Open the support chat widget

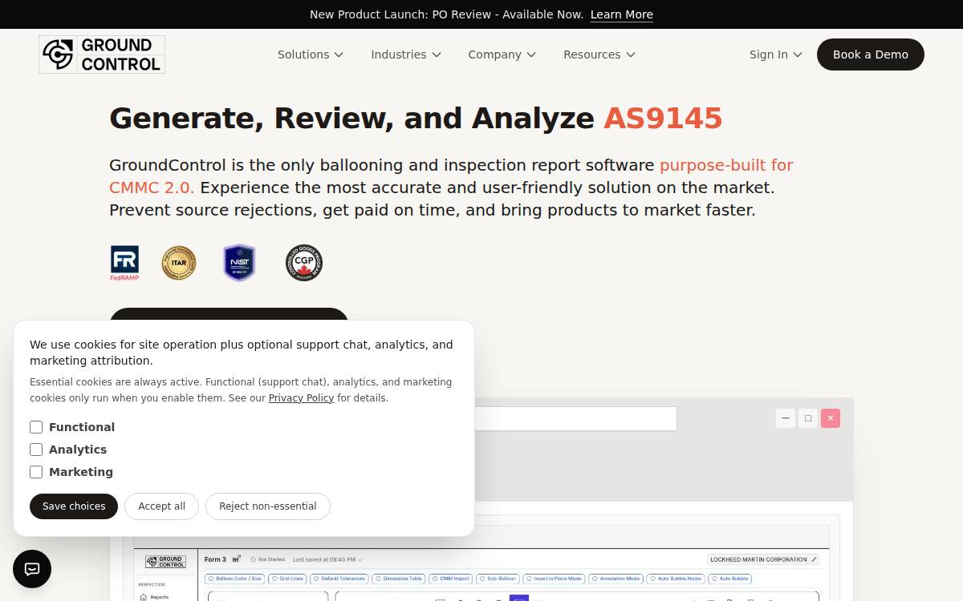click(x=32, y=569)
